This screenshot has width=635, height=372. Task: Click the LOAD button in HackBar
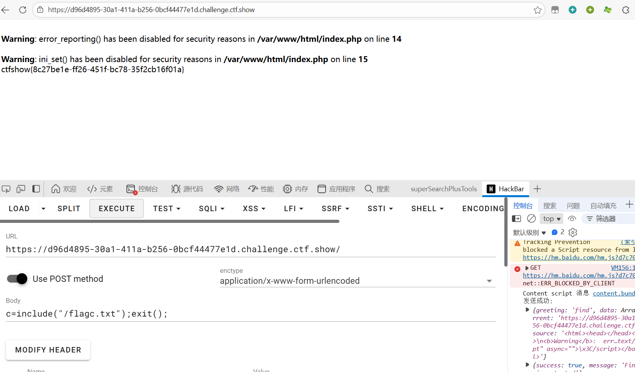tap(19, 209)
